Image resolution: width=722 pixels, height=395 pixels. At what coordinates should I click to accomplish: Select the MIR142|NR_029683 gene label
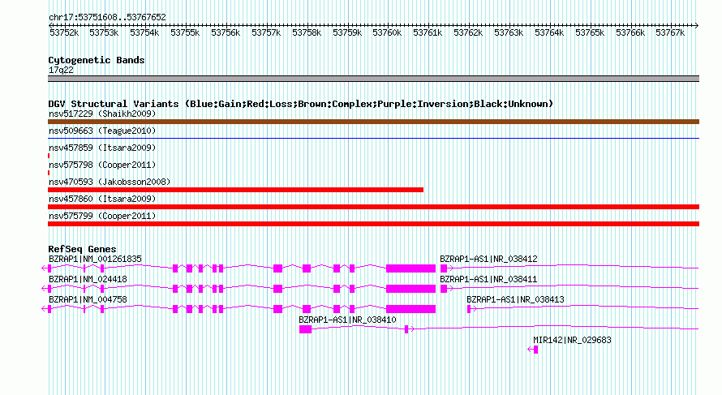click(x=573, y=340)
